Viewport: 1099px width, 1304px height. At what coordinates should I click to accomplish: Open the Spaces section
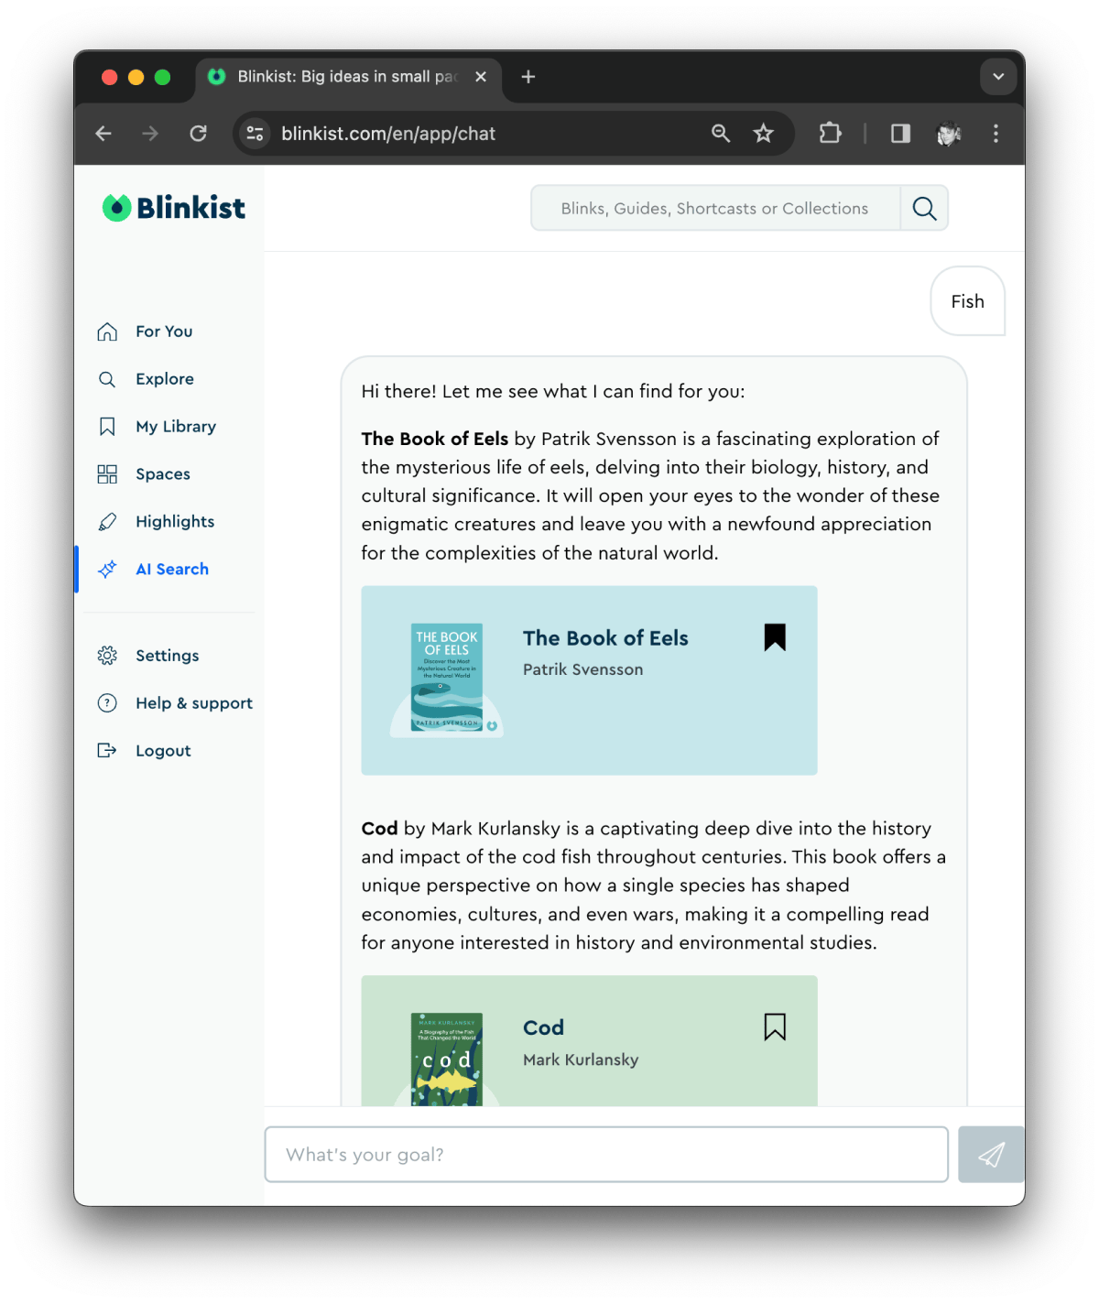point(163,474)
